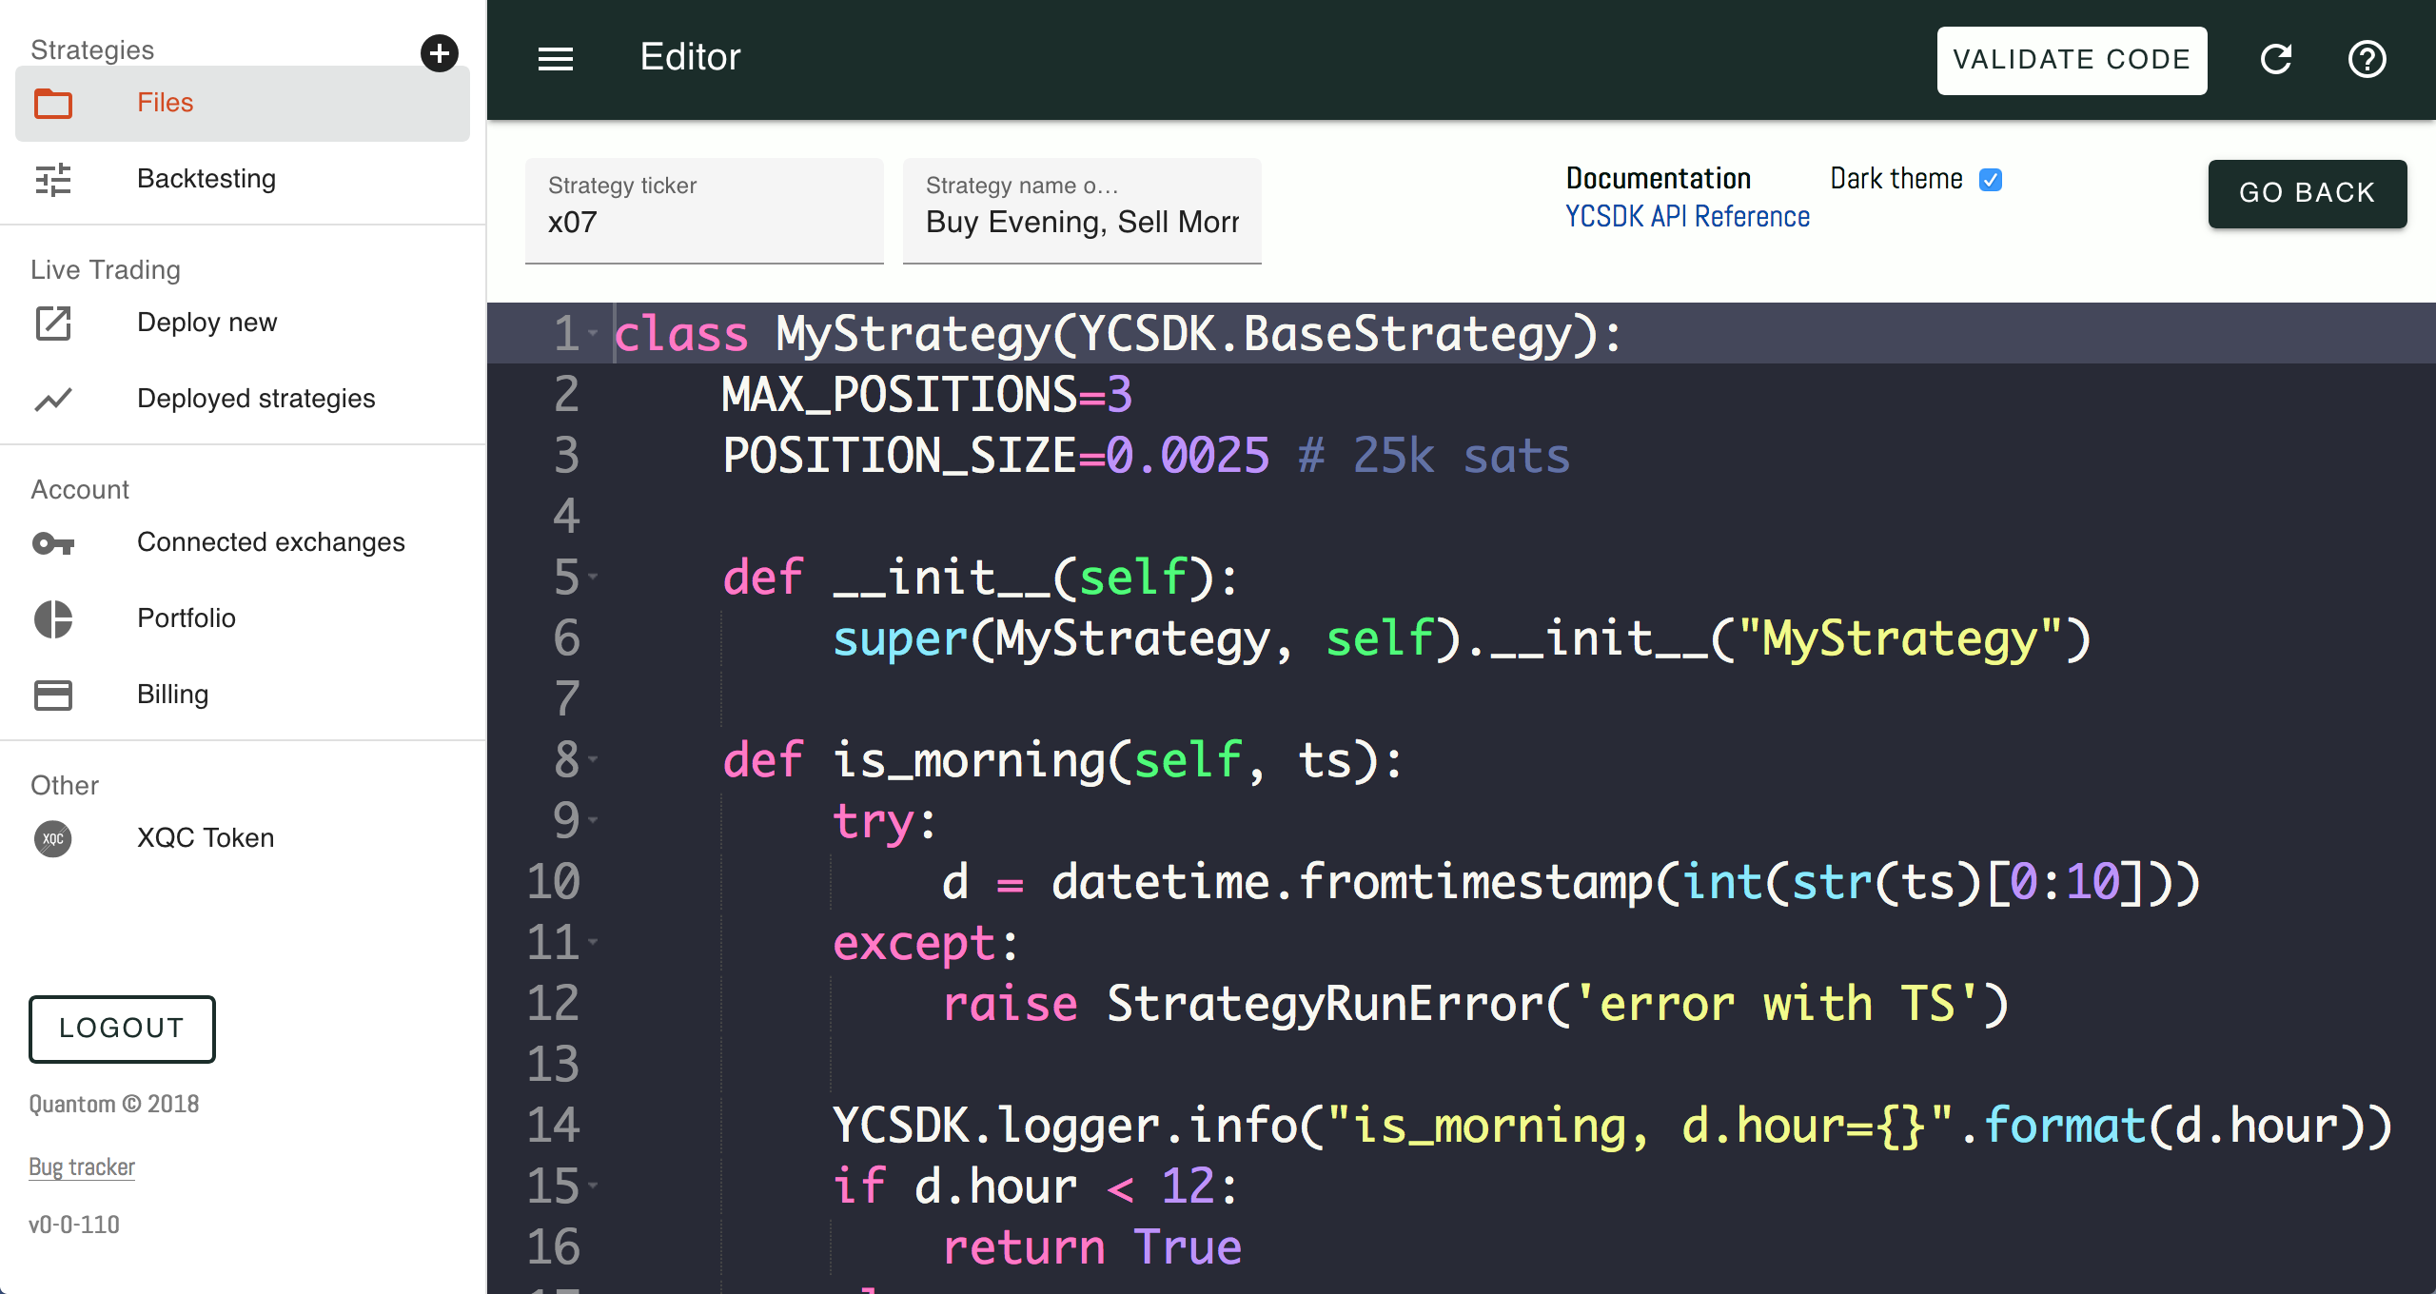2436x1294 pixels.
Task: Click the Billing credit card icon
Action: [x=53, y=695]
